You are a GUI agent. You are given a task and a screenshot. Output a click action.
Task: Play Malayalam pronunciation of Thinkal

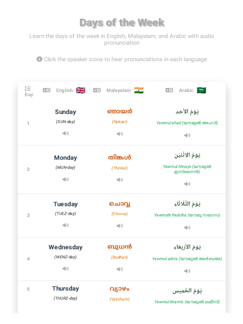[x=120, y=180]
